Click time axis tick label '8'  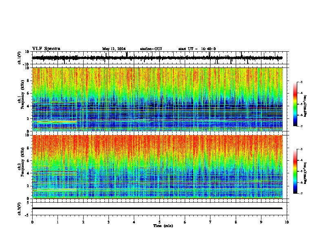pos(236,222)
